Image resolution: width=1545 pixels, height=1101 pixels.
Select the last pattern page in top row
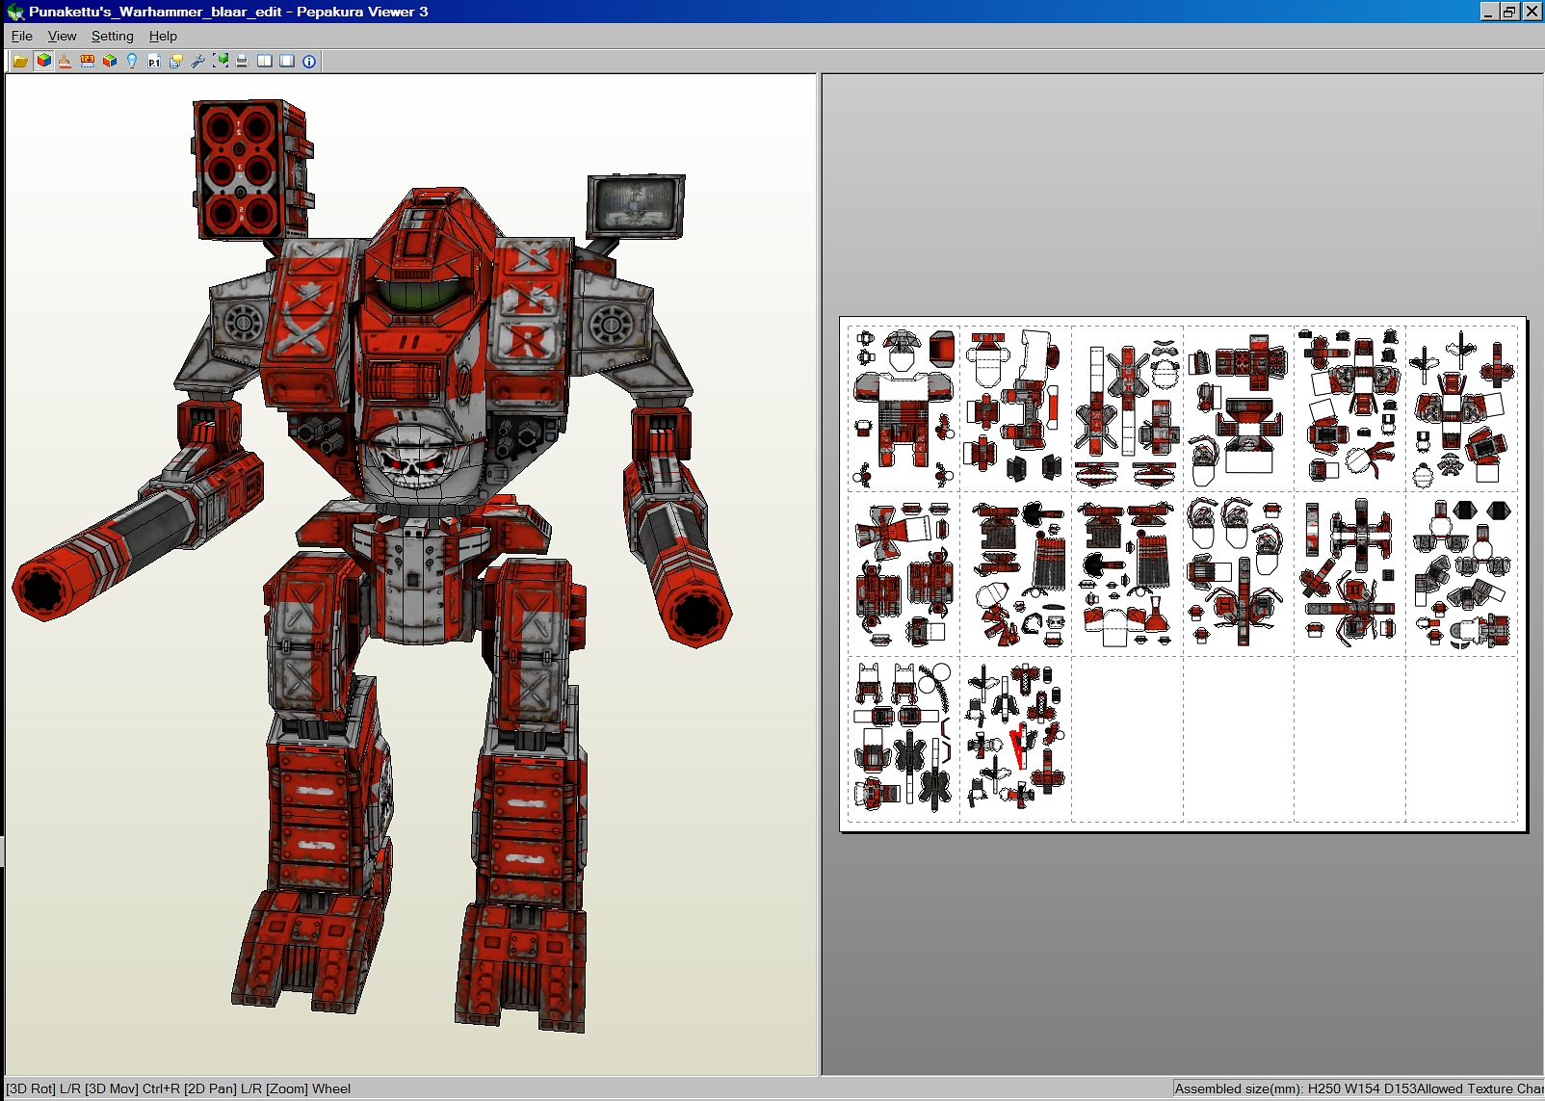tap(1461, 408)
